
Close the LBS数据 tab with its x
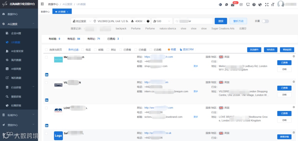[x=68, y=12]
